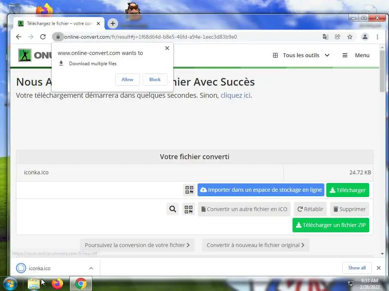Click Convertir un autre fichier en ICO
Viewport: 389px width, 291px height.
(x=244, y=209)
